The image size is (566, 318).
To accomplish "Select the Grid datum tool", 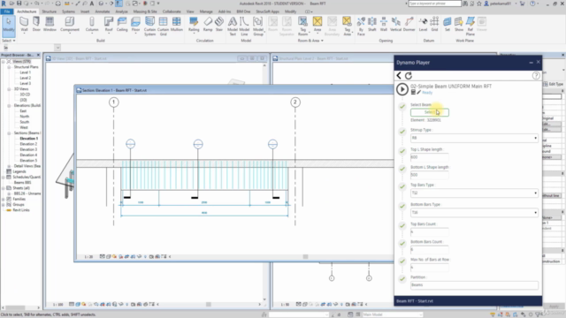I will coord(434,25).
